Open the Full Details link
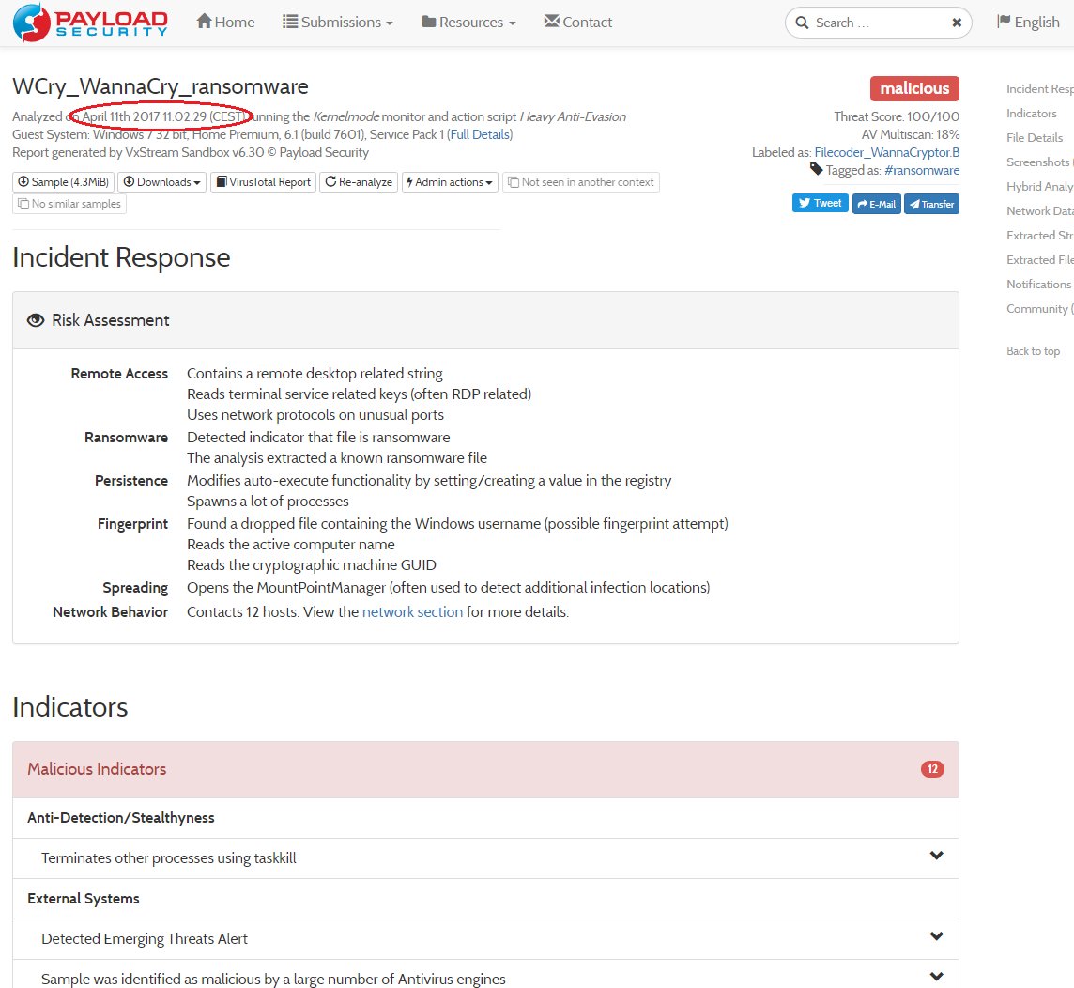This screenshot has height=988, width=1074. [480, 134]
